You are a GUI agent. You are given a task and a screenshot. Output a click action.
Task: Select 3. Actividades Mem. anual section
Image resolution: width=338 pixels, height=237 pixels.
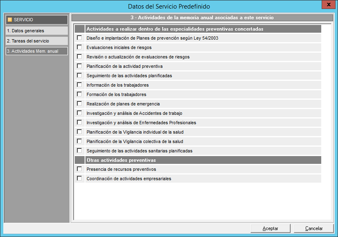[36, 51]
